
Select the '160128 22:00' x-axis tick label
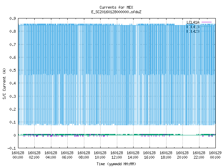click(x=199, y=155)
